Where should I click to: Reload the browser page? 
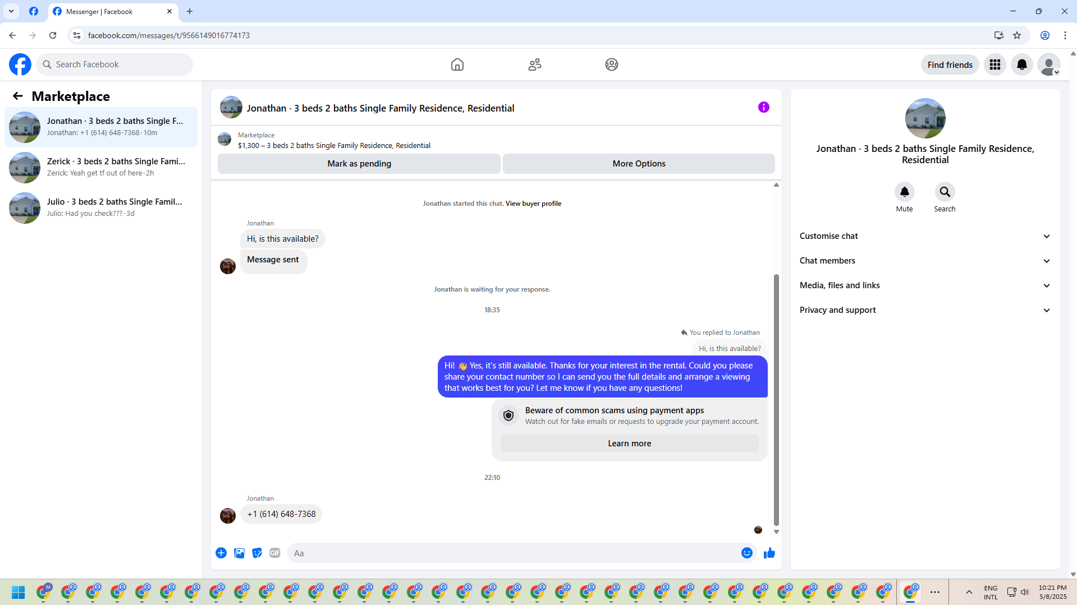(53, 35)
